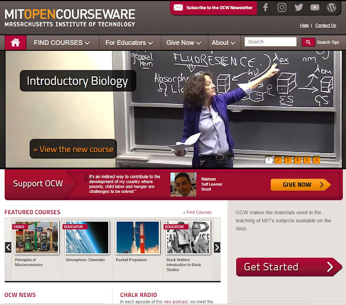Open the WordPress blog icon
This screenshot has height=305, width=346.
coord(331,7)
